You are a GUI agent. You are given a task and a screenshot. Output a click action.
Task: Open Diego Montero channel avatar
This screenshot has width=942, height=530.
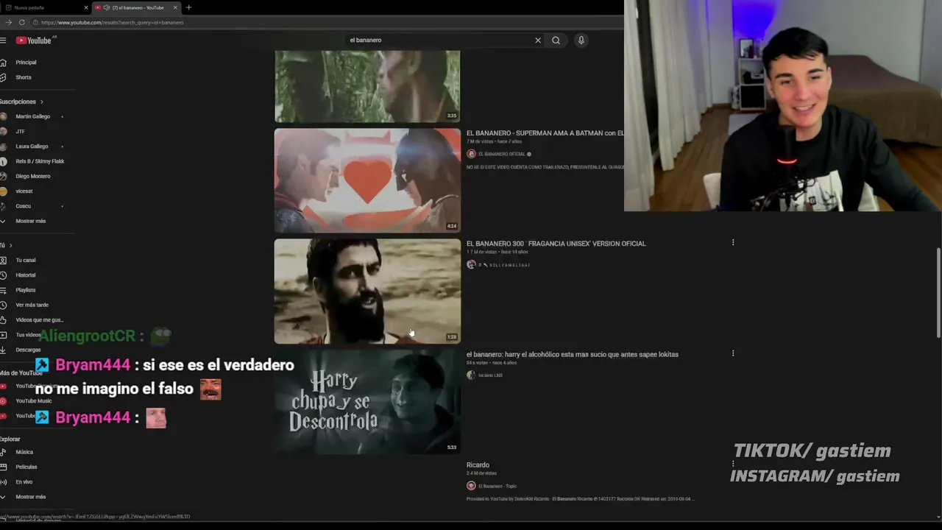(x=4, y=176)
